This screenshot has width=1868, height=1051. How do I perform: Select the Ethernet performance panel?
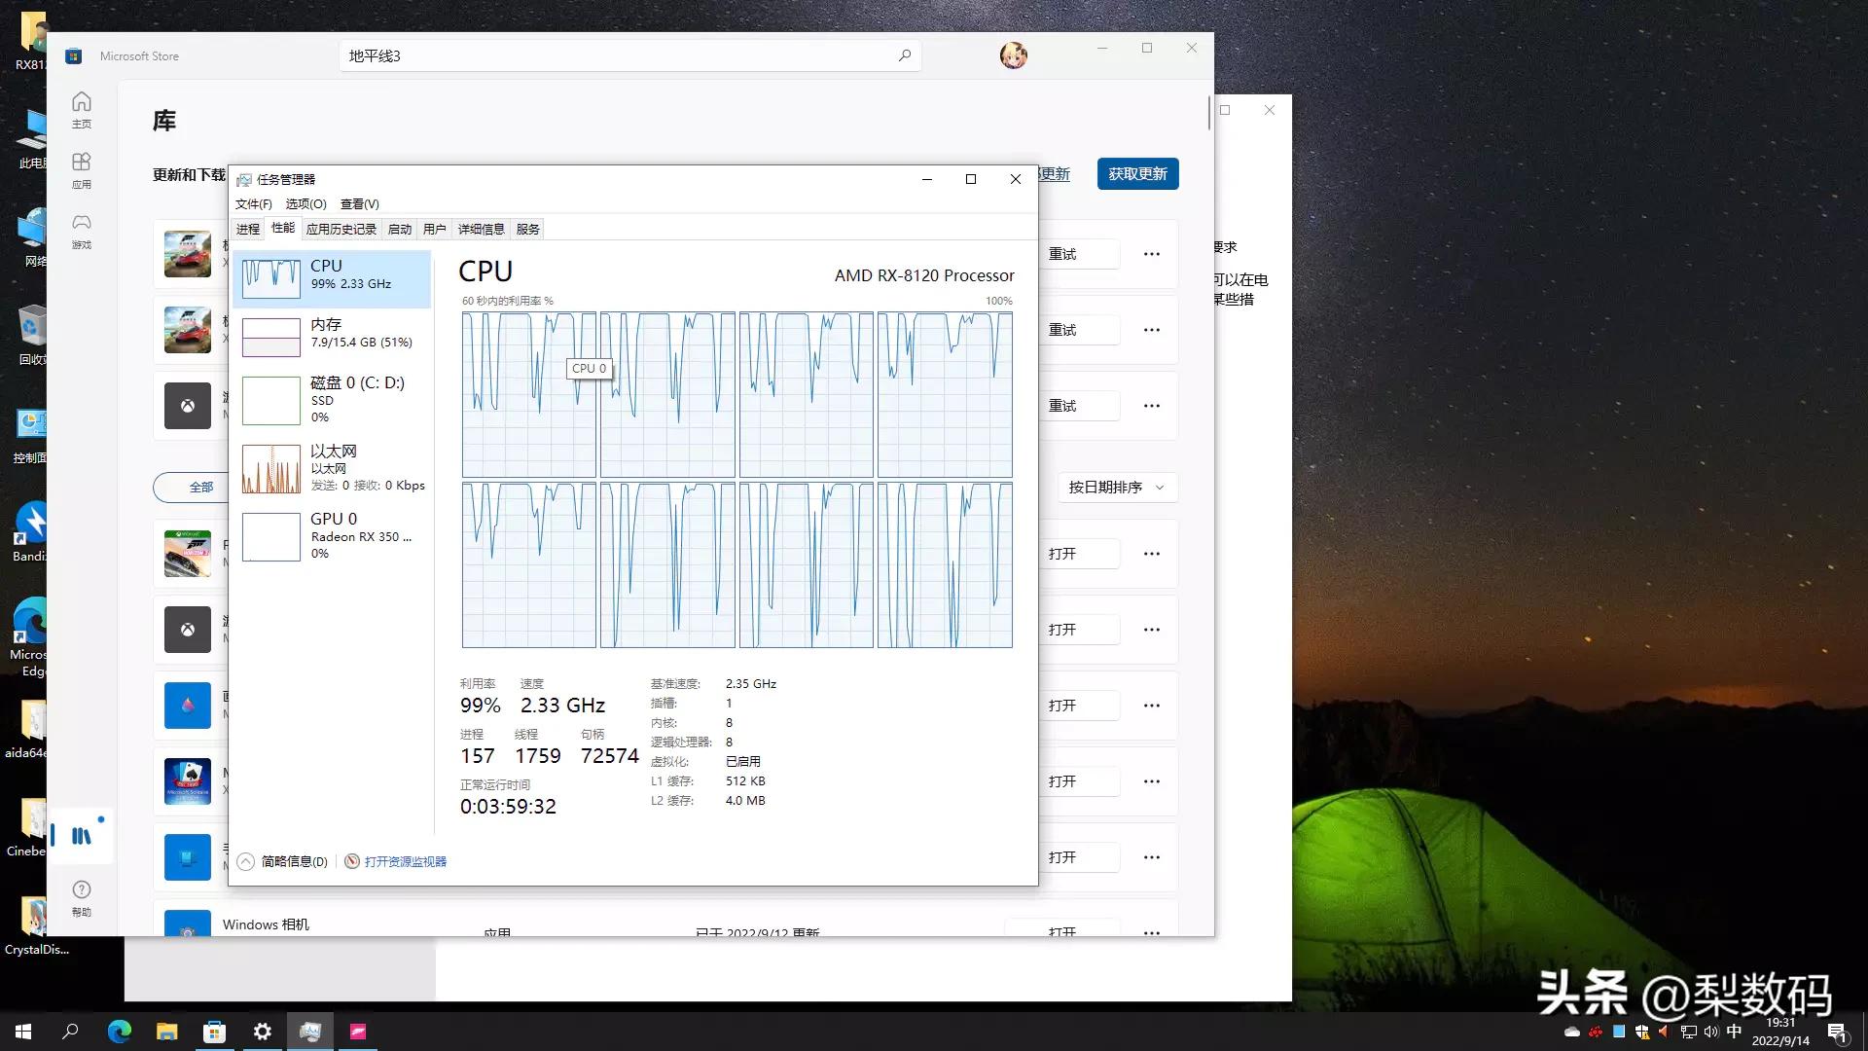click(333, 467)
